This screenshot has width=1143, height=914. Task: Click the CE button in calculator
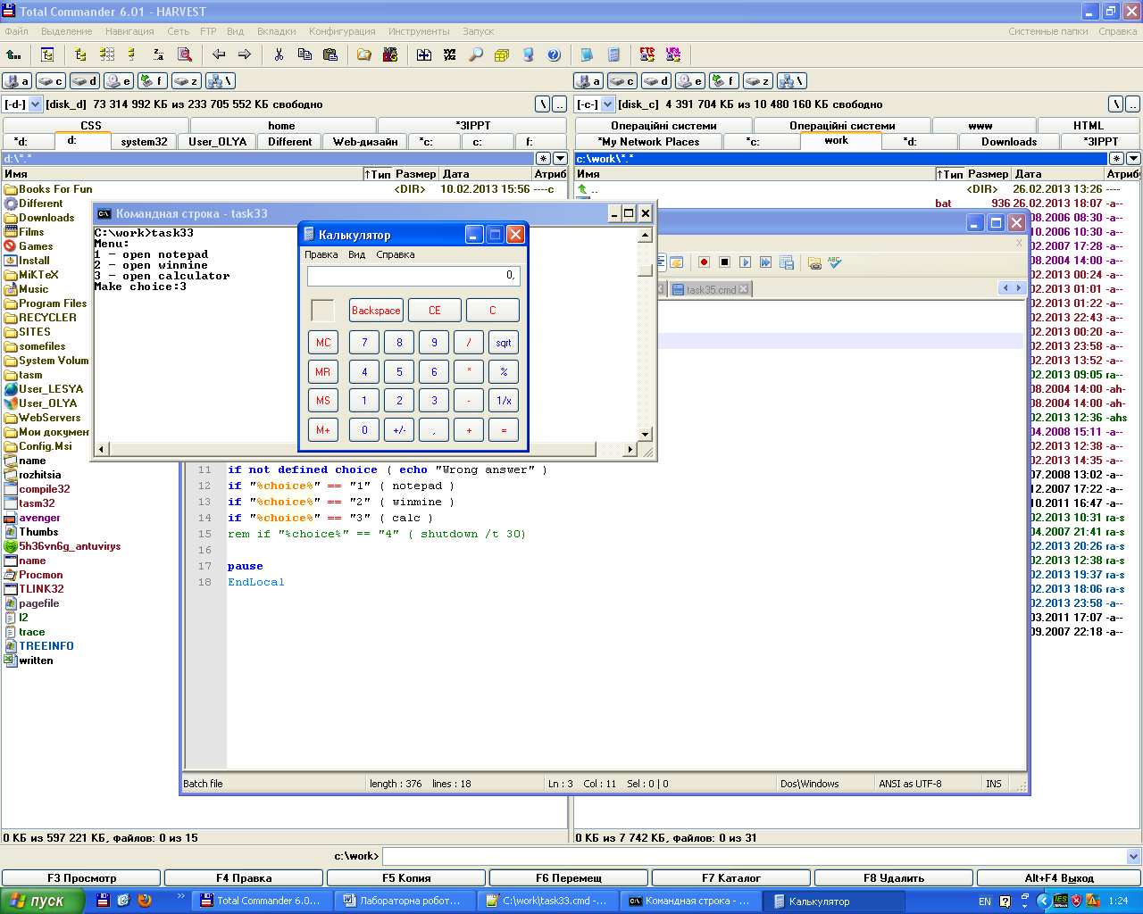[435, 311]
